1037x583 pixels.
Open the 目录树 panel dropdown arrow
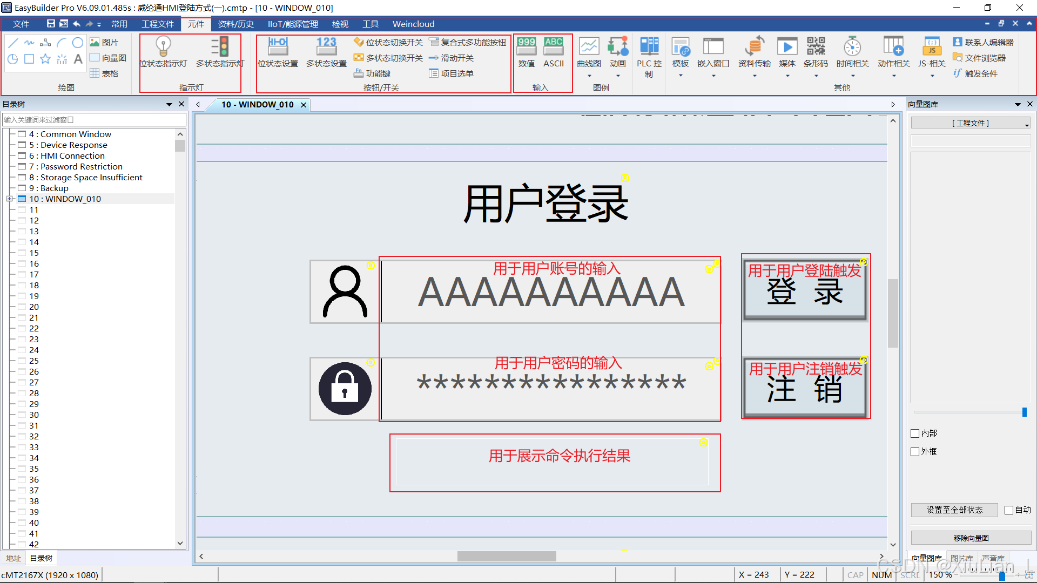[169, 104]
